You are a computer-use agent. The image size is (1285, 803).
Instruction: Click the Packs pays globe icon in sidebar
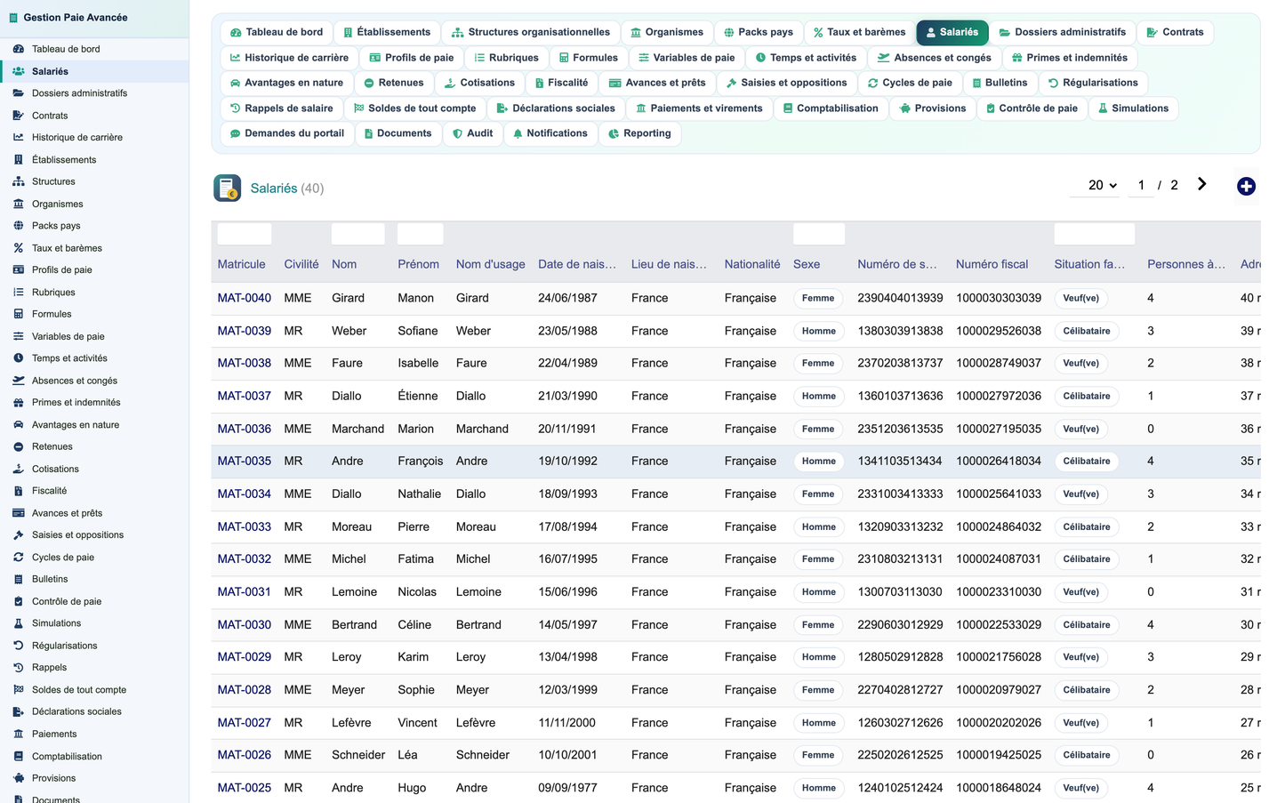pos(19,226)
